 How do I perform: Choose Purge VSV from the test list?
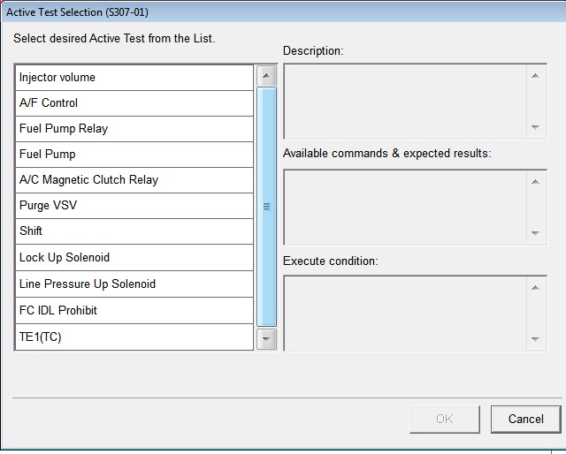tap(134, 206)
